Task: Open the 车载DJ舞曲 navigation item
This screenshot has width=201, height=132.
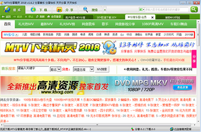Action: point(179,24)
